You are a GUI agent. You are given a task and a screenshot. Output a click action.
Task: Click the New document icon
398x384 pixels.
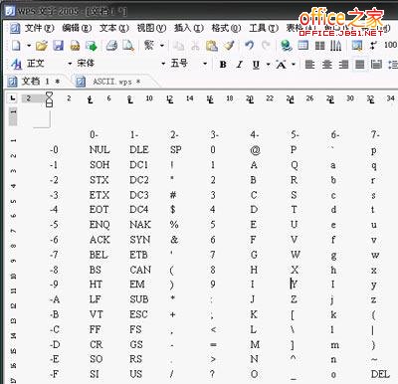pyautogui.click(x=16, y=46)
